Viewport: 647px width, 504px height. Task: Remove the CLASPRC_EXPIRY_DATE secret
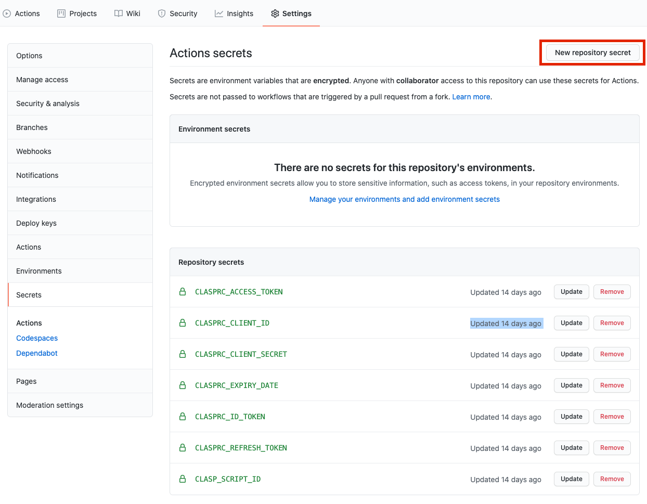click(x=612, y=385)
